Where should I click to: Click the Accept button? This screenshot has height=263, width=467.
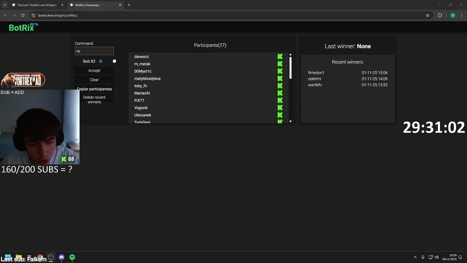pyautogui.click(x=94, y=70)
